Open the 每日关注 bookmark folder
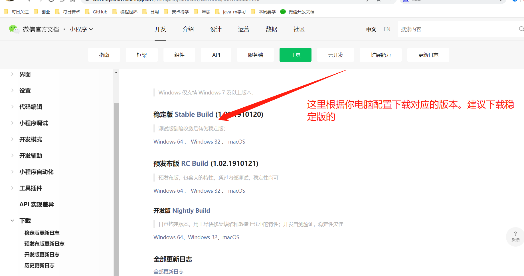 pos(16,12)
